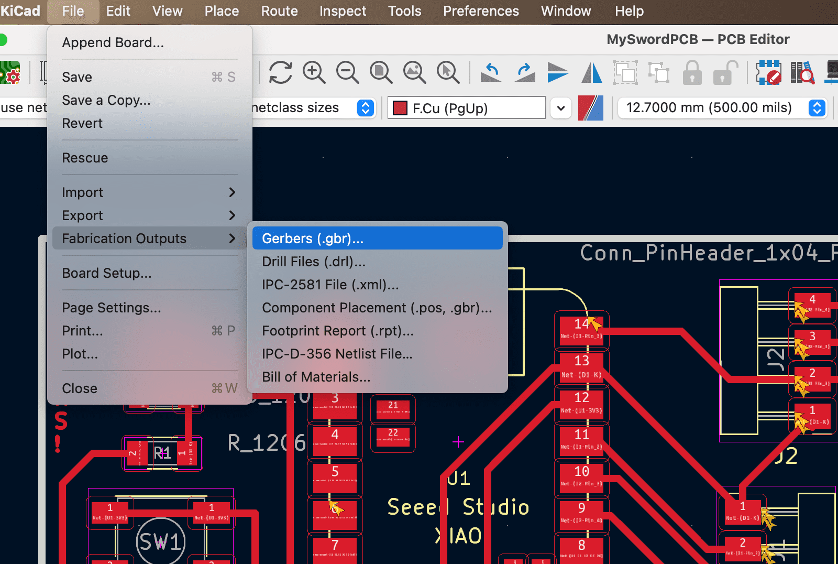The width and height of the screenshot is (838, 564).
Task: Rotate selection clockwise icon
Action: (x=525, y=72)
